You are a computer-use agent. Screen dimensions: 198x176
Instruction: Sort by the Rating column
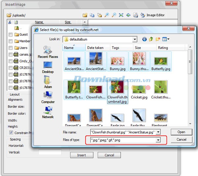tap(171, 48)
